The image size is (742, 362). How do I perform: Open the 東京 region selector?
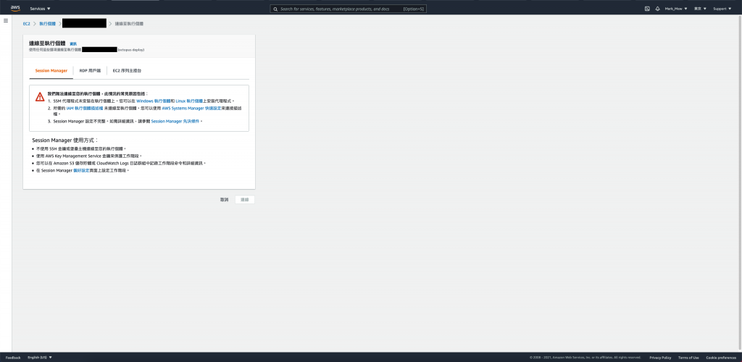coord(700,9)
